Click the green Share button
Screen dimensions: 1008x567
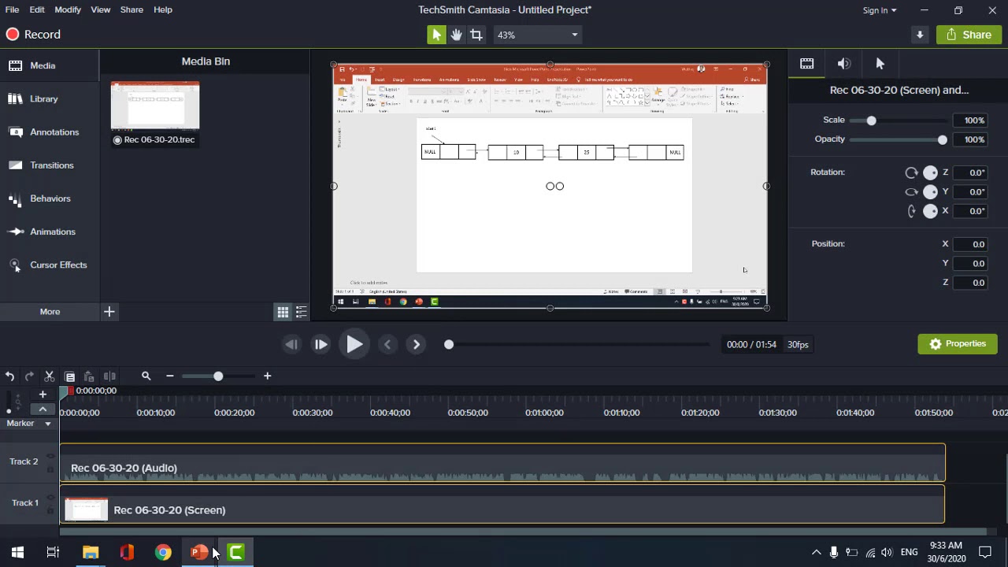969,35
